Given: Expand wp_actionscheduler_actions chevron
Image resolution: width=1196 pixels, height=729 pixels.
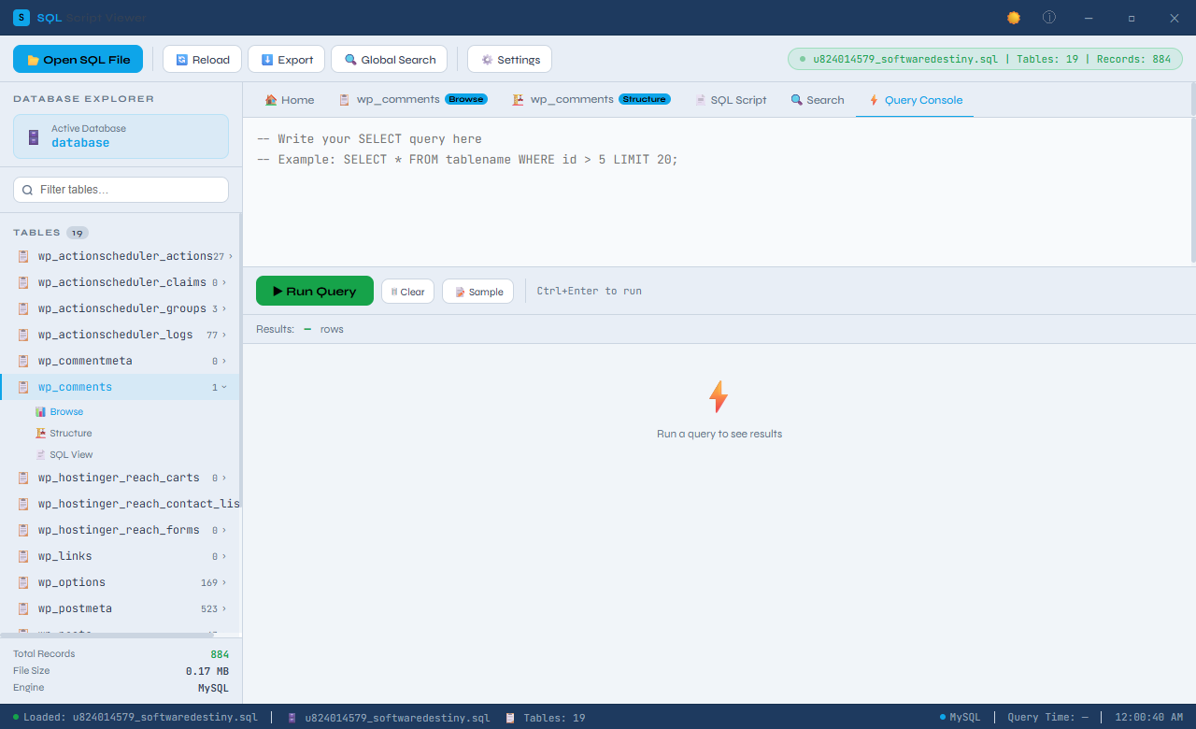Looking at the screenshot, I should pos(230,256).
